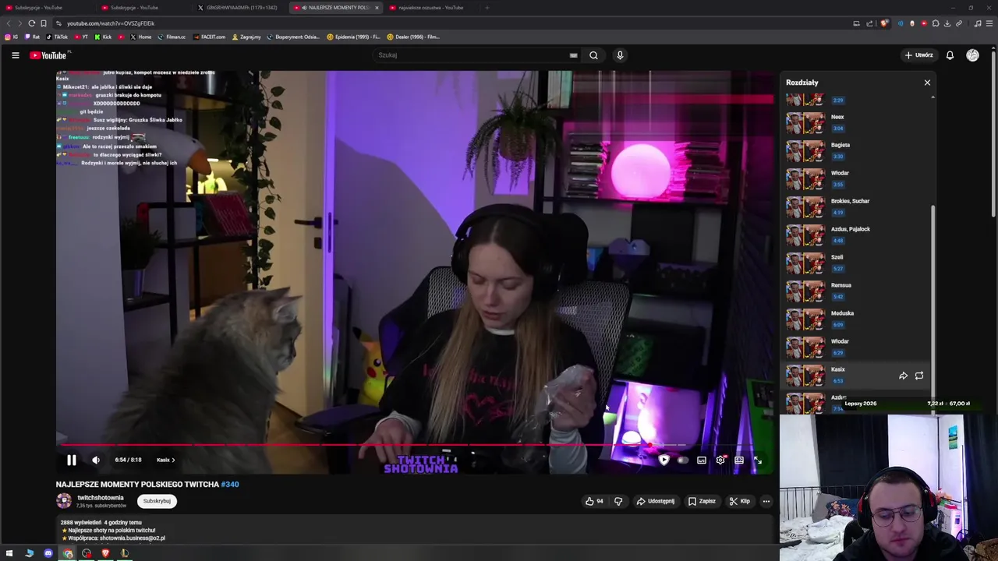Click the #340 hashtag in the title
Image resolution: width=998 pixels, height=561 pixels.
[x=230, y=484]
